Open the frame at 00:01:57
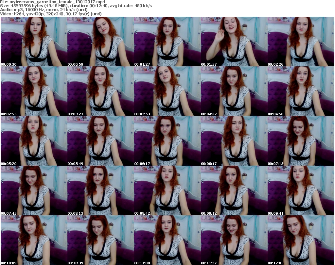This screenshot has height=265, width=335. (x=234, y=41)
